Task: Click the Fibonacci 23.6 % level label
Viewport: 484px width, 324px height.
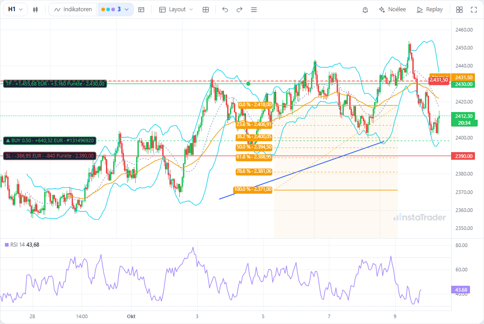Action: (254, 125)
